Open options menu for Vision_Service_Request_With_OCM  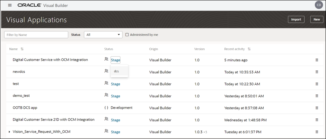pyautogui.click(x=317, y=132)
